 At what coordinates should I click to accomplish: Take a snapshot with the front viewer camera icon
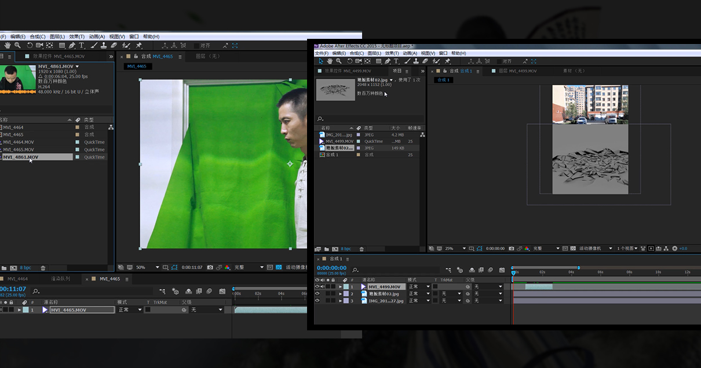(x=511, y=249)
